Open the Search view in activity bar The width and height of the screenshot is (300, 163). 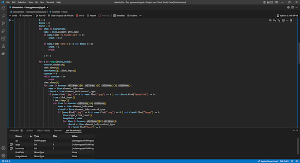pos(4,16)
